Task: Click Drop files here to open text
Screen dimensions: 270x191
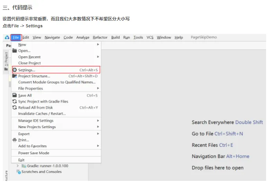Action: pos(218,168)
